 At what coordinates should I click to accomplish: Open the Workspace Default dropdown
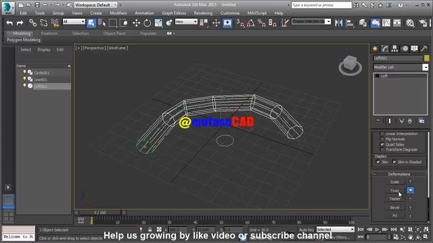95,5
